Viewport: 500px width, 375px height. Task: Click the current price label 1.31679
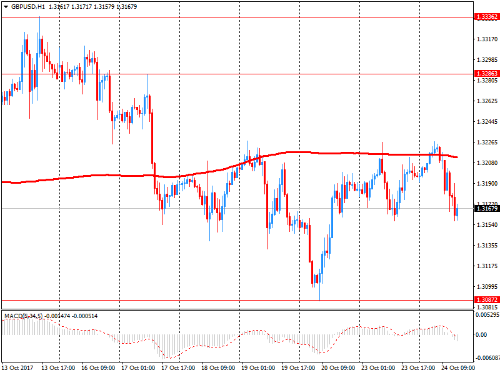pos(487,209)
